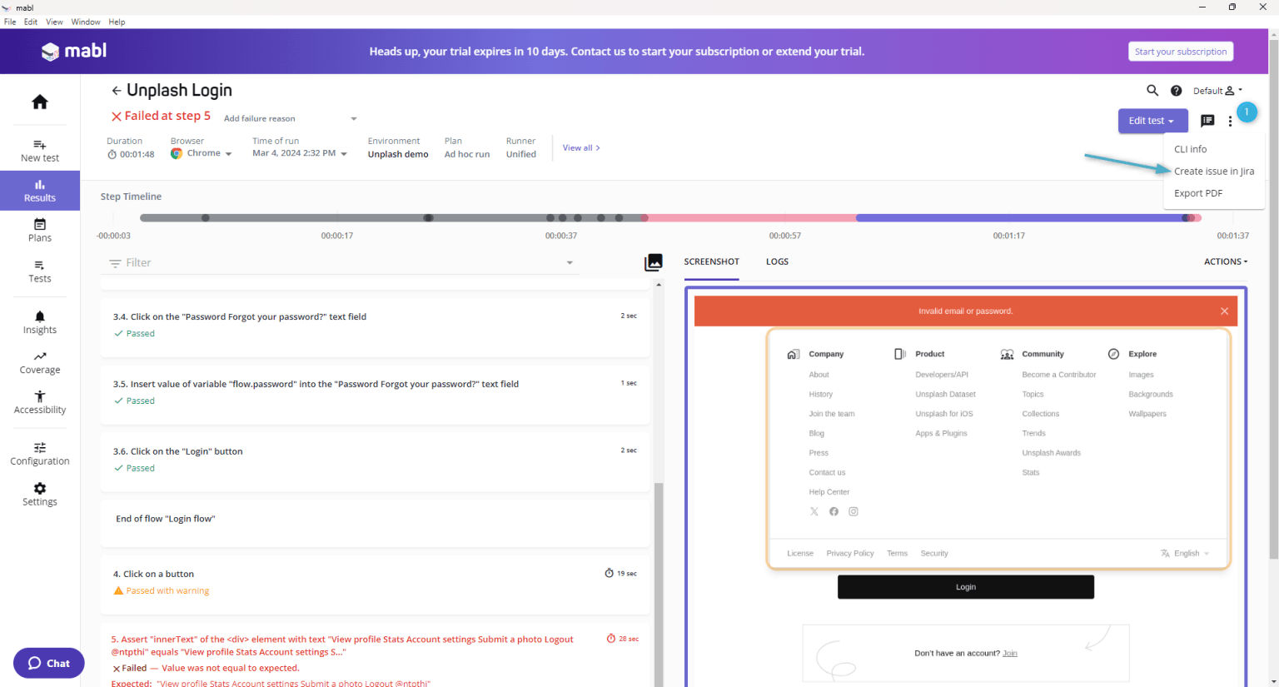Select Results in the left sidebar
Viewport: 1279px width, 687px height.
(x=39, y=191)
